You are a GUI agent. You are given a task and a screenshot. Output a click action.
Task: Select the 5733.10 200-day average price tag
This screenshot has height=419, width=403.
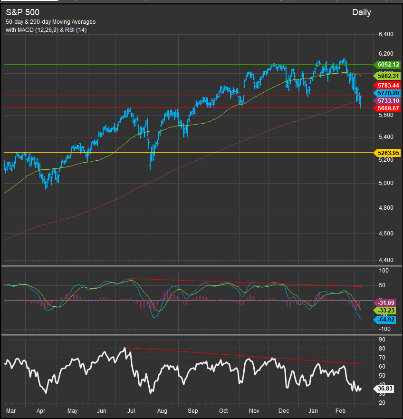(387, 101)
